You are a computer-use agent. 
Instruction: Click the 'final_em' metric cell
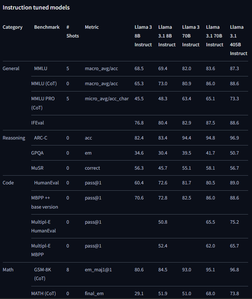[94, 293]
